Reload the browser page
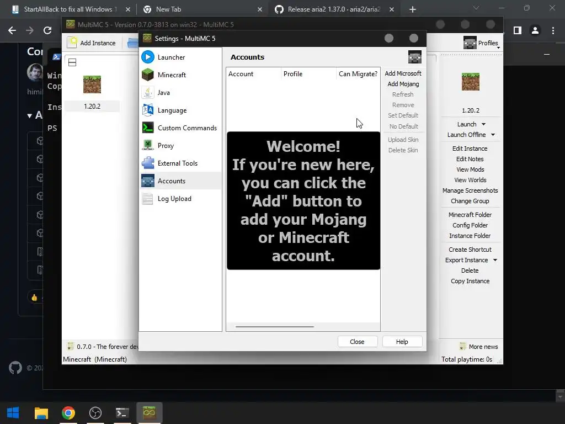The image size is (565, 424). pos(47,30)
